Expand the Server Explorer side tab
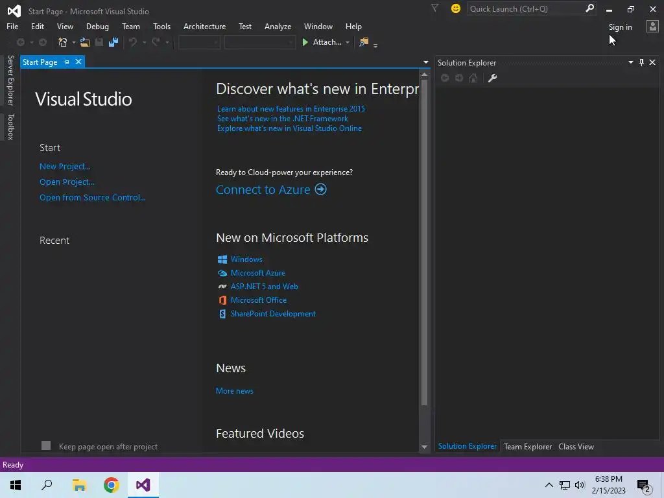Screen dimensions: 664x498 pos(10,80)
